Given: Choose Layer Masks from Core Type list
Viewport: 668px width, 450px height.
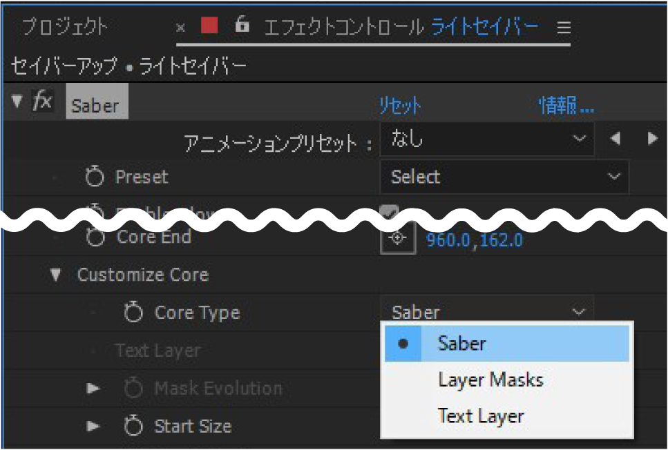Looking at the screenshot, I should [x=490, y=380].
